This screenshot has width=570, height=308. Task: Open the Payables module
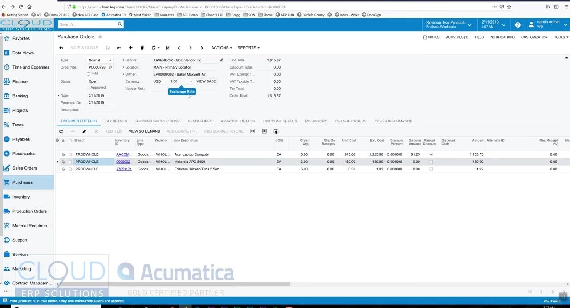point(21,139)
